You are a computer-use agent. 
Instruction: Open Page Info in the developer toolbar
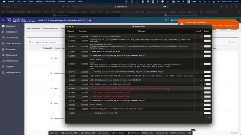pyautogui.click(x=148, y=133)
